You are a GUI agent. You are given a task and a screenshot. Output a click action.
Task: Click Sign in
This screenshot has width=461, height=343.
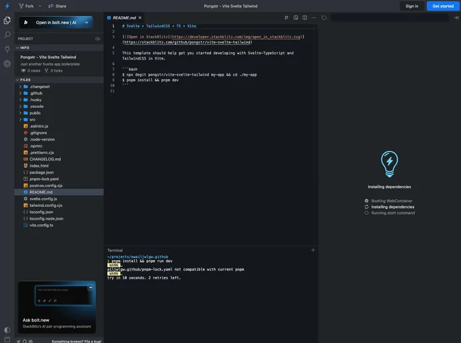[x=411, y=6]
